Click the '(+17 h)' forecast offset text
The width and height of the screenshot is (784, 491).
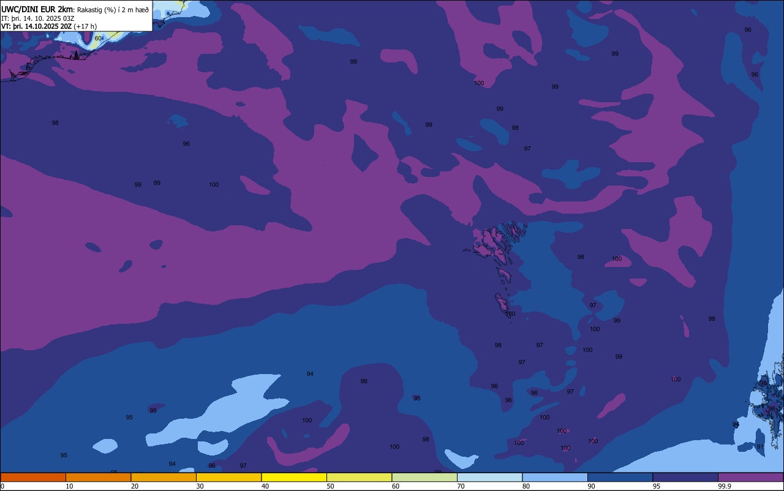tap(85, 26)
